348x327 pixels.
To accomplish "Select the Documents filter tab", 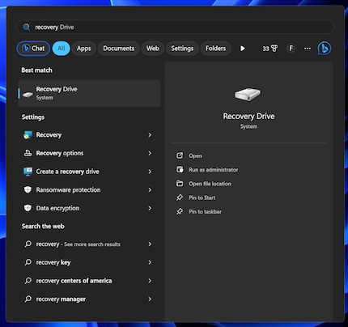I will click(119, 49).
